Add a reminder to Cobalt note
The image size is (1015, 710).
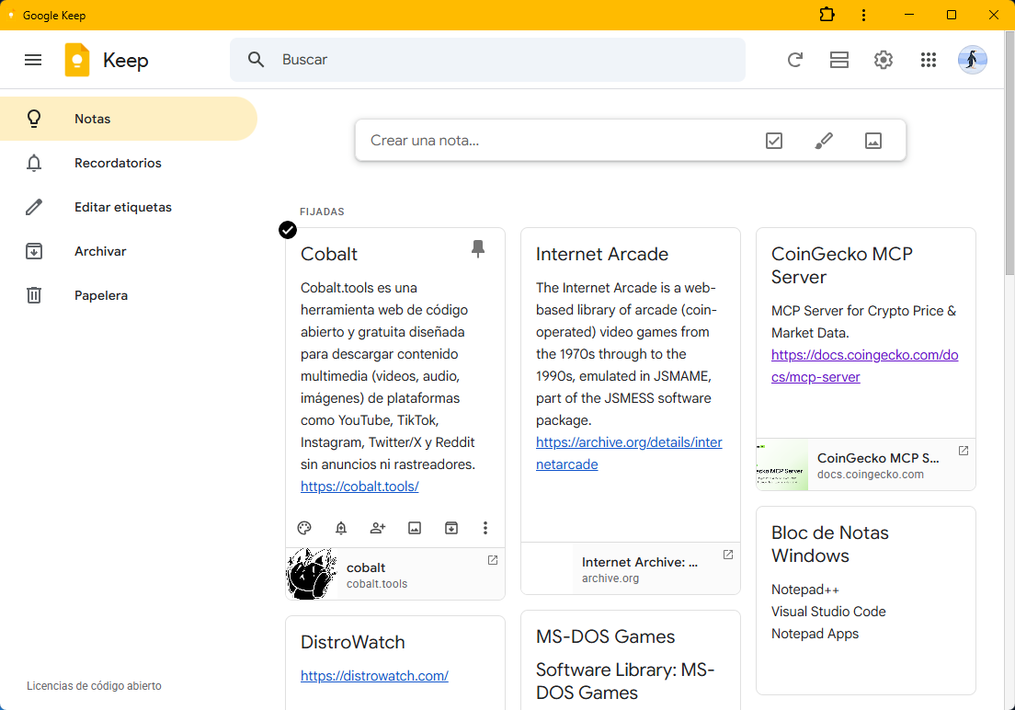point(341,528)
